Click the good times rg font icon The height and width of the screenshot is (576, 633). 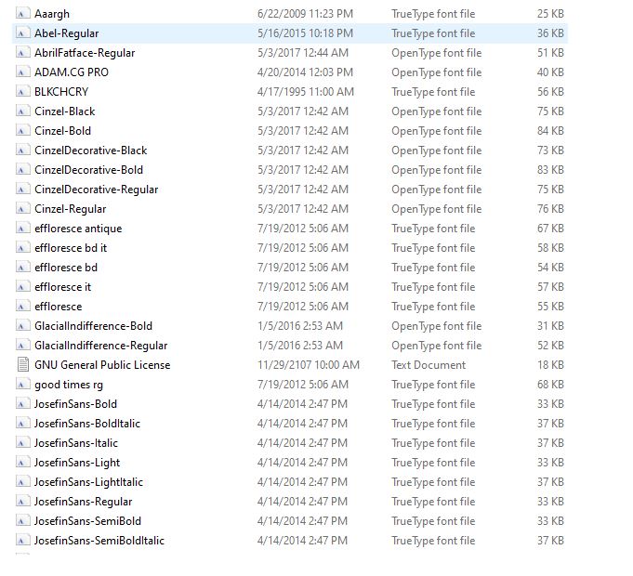tap(23, 385)
